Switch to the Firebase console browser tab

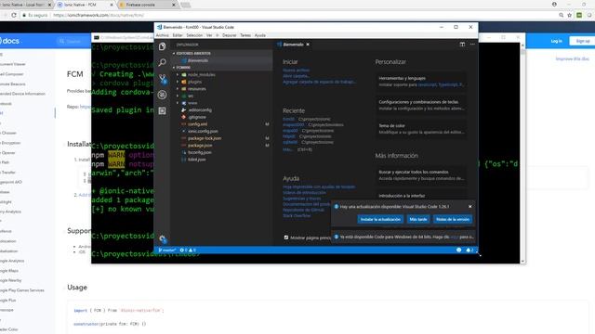(x=146, y=5)
